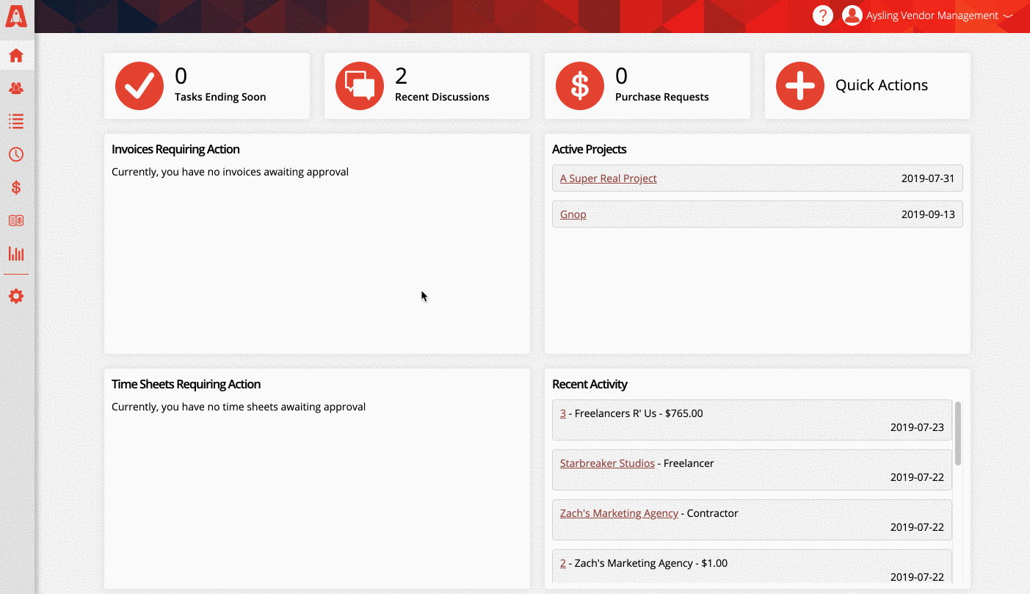This screenshot has height=594, width=1030.
Task: Expand the Aysling Vendor Management account menu
Action: 940,15
